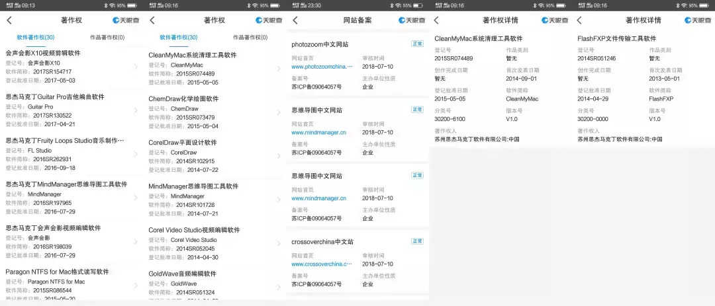Open chevron on Guitar Pro吉他编曲软件 row
Screen dimensions: 715x306
136,110
